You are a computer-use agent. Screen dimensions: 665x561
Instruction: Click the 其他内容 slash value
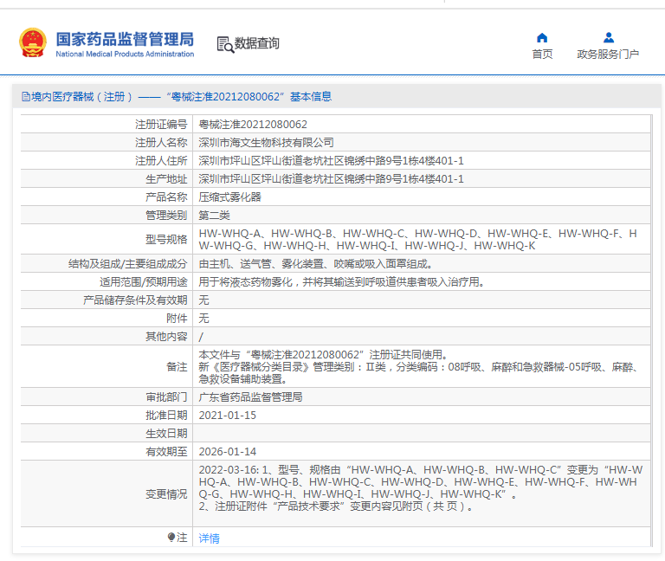click(201, 337)
